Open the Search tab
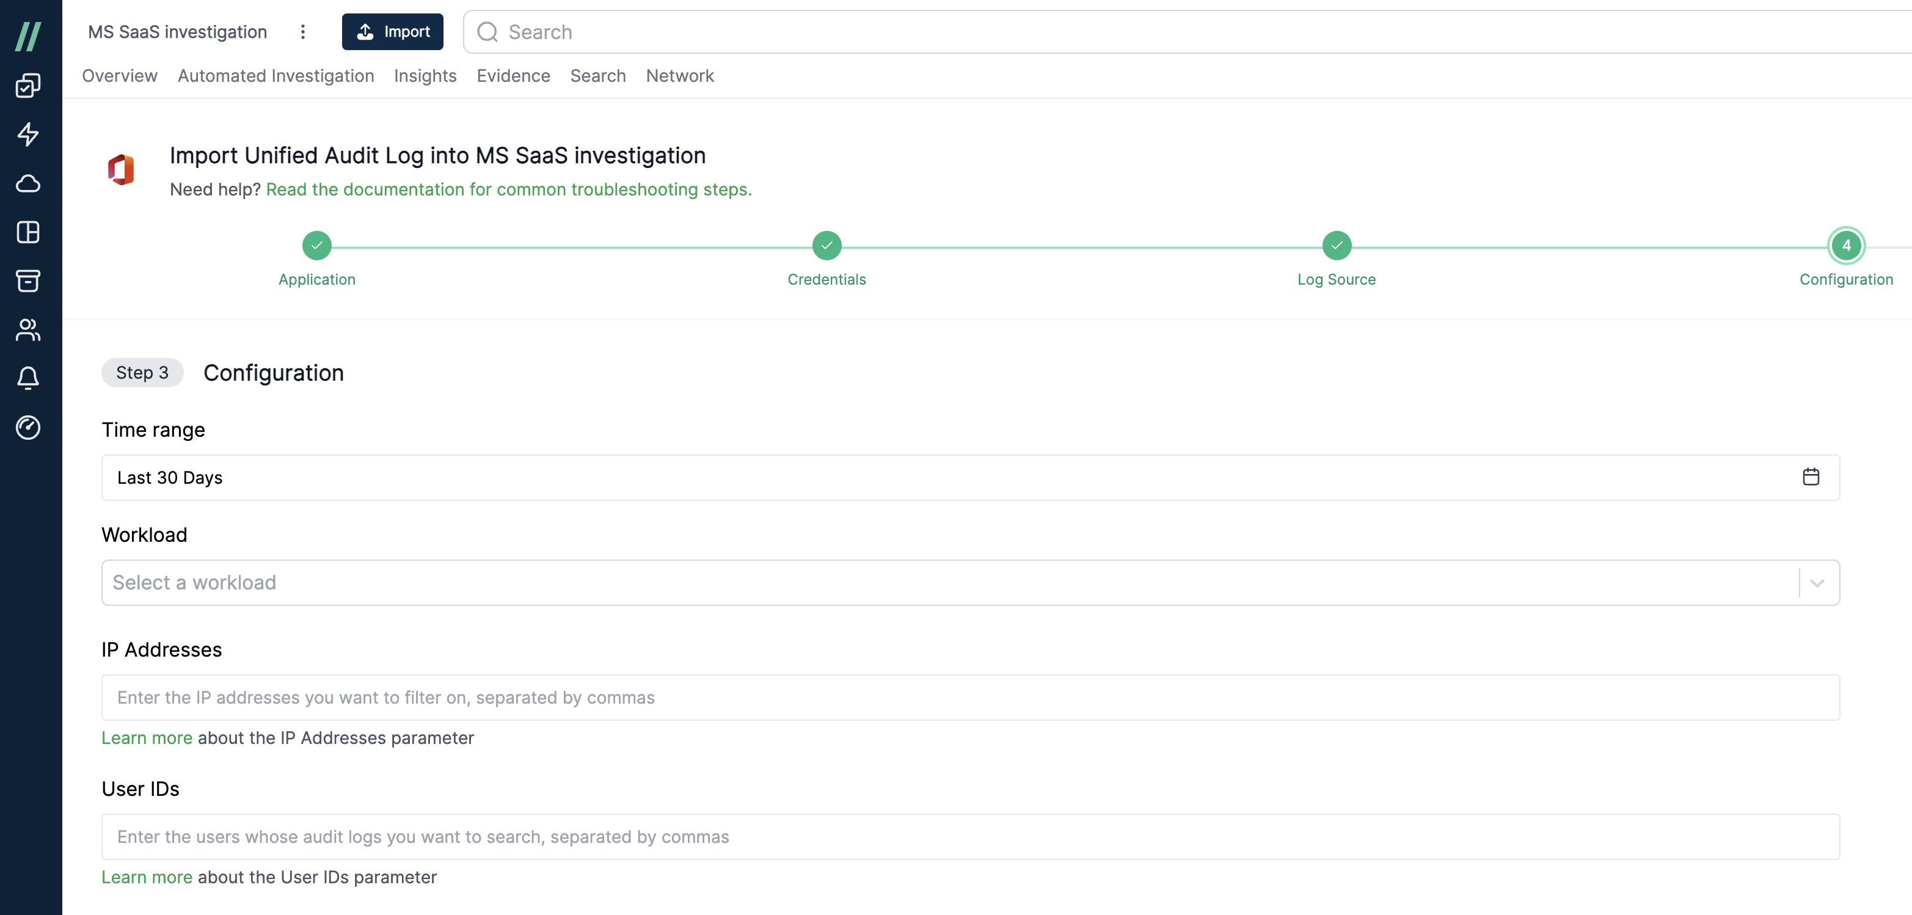Image resolution: width=1912 pixels, height=915 pixels. (x=598, y=76)
